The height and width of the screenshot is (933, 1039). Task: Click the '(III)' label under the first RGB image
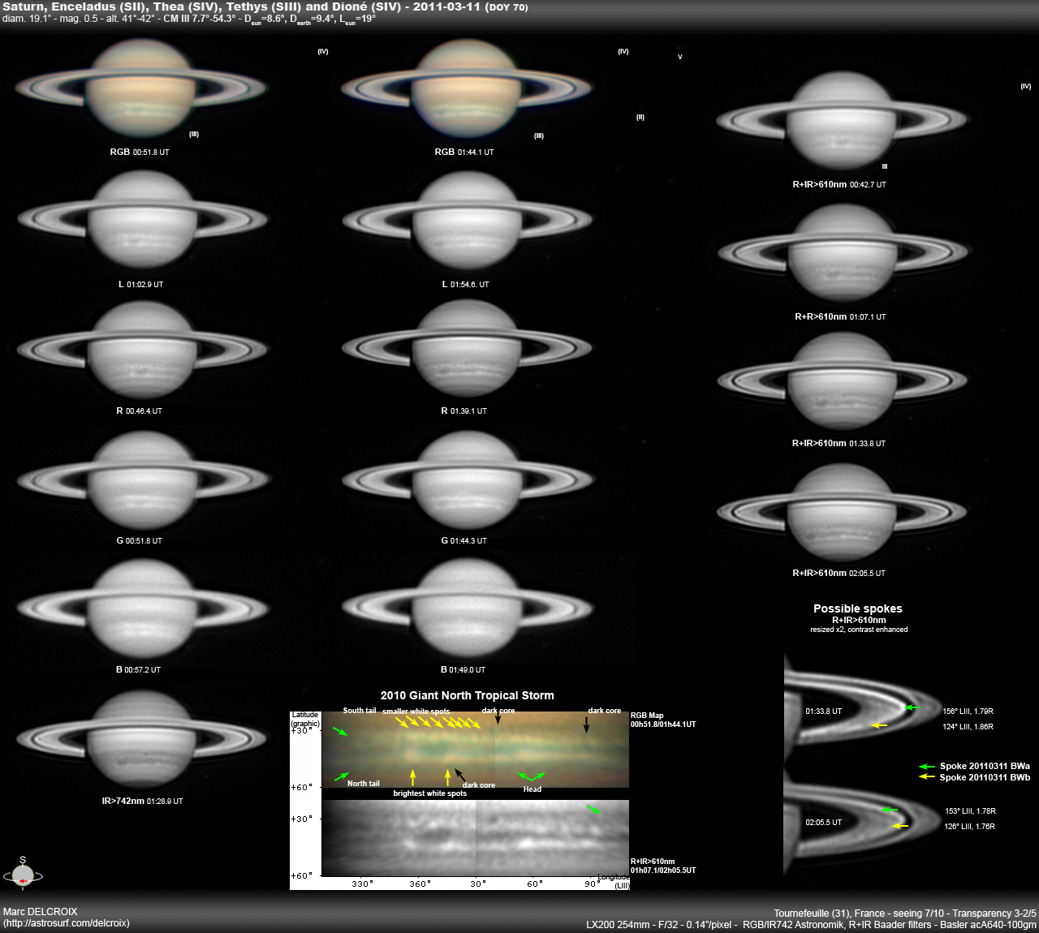194,135
